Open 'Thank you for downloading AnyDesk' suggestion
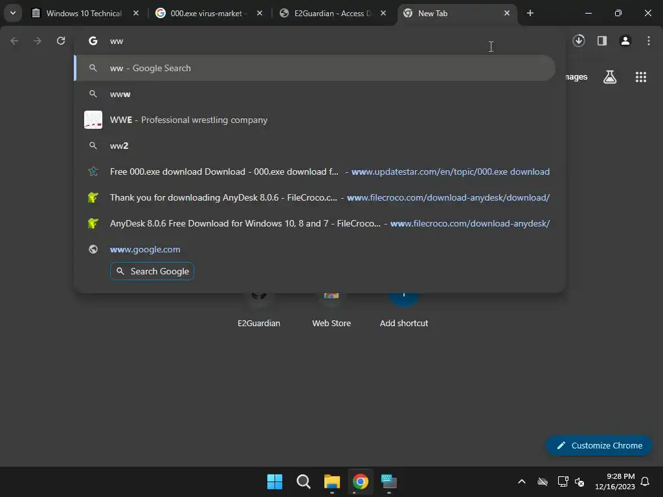 [315, 197]
